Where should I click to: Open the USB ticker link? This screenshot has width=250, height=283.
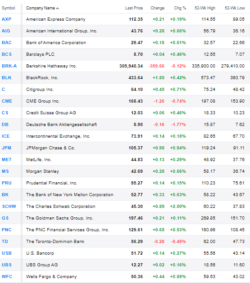tap(7, 253)
